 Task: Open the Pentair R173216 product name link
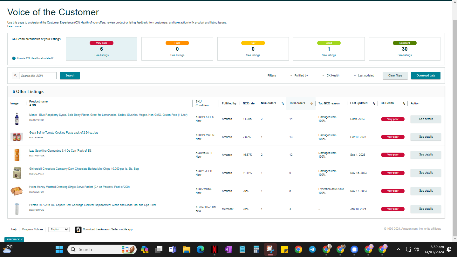92,205
